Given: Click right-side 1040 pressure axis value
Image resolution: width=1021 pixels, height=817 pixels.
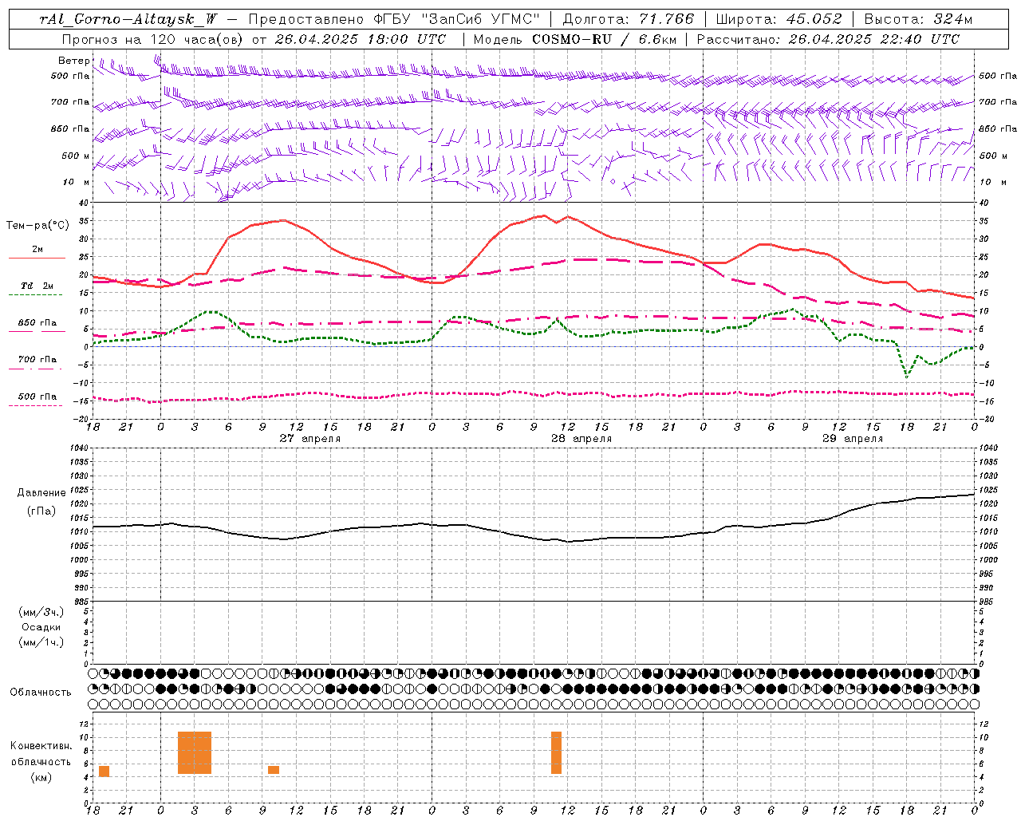Looking at the screenshot, I should [987, 448].
